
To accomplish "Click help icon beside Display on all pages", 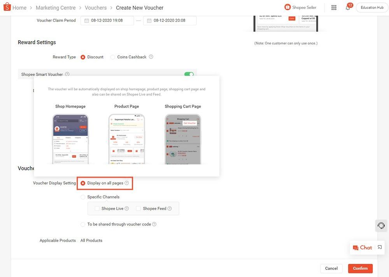I will point(126,183).
